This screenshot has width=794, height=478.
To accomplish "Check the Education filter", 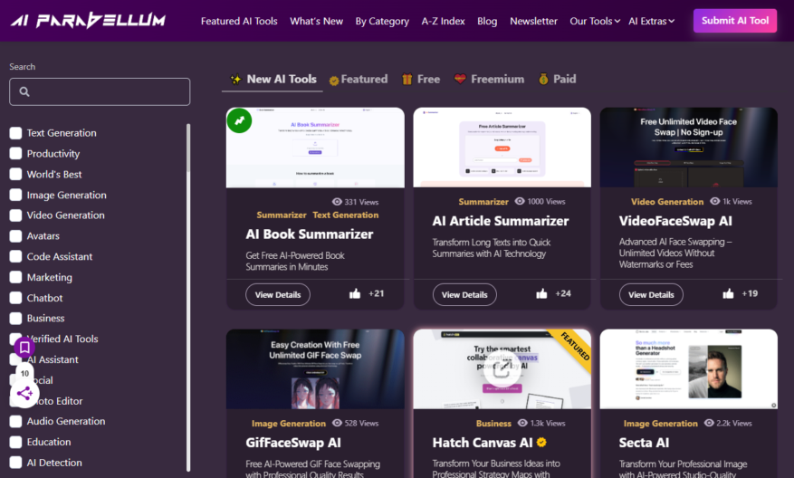I will [15, 442].
